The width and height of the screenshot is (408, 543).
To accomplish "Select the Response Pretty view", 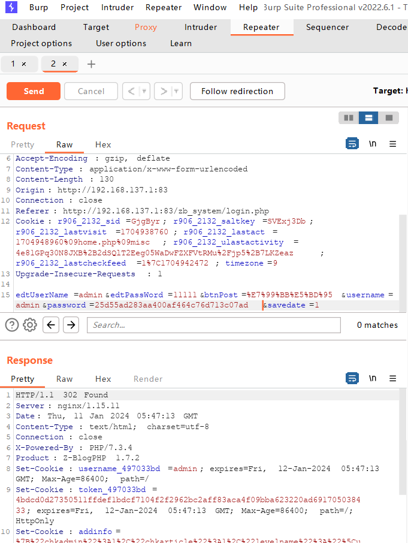I will pos(23,379).
